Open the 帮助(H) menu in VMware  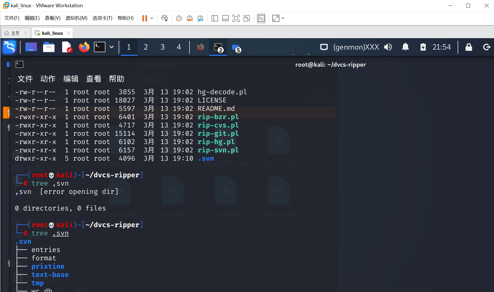coord(125,18)
